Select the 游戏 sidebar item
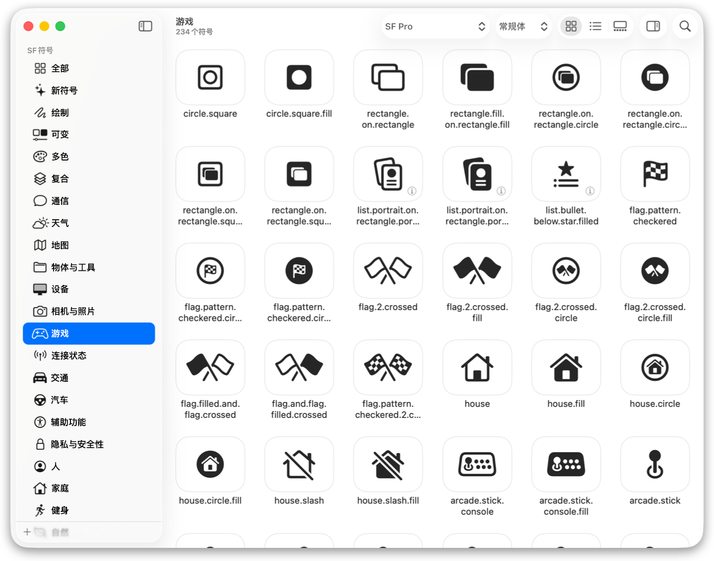This screenshot has height=561, width=714. [89, 334]
